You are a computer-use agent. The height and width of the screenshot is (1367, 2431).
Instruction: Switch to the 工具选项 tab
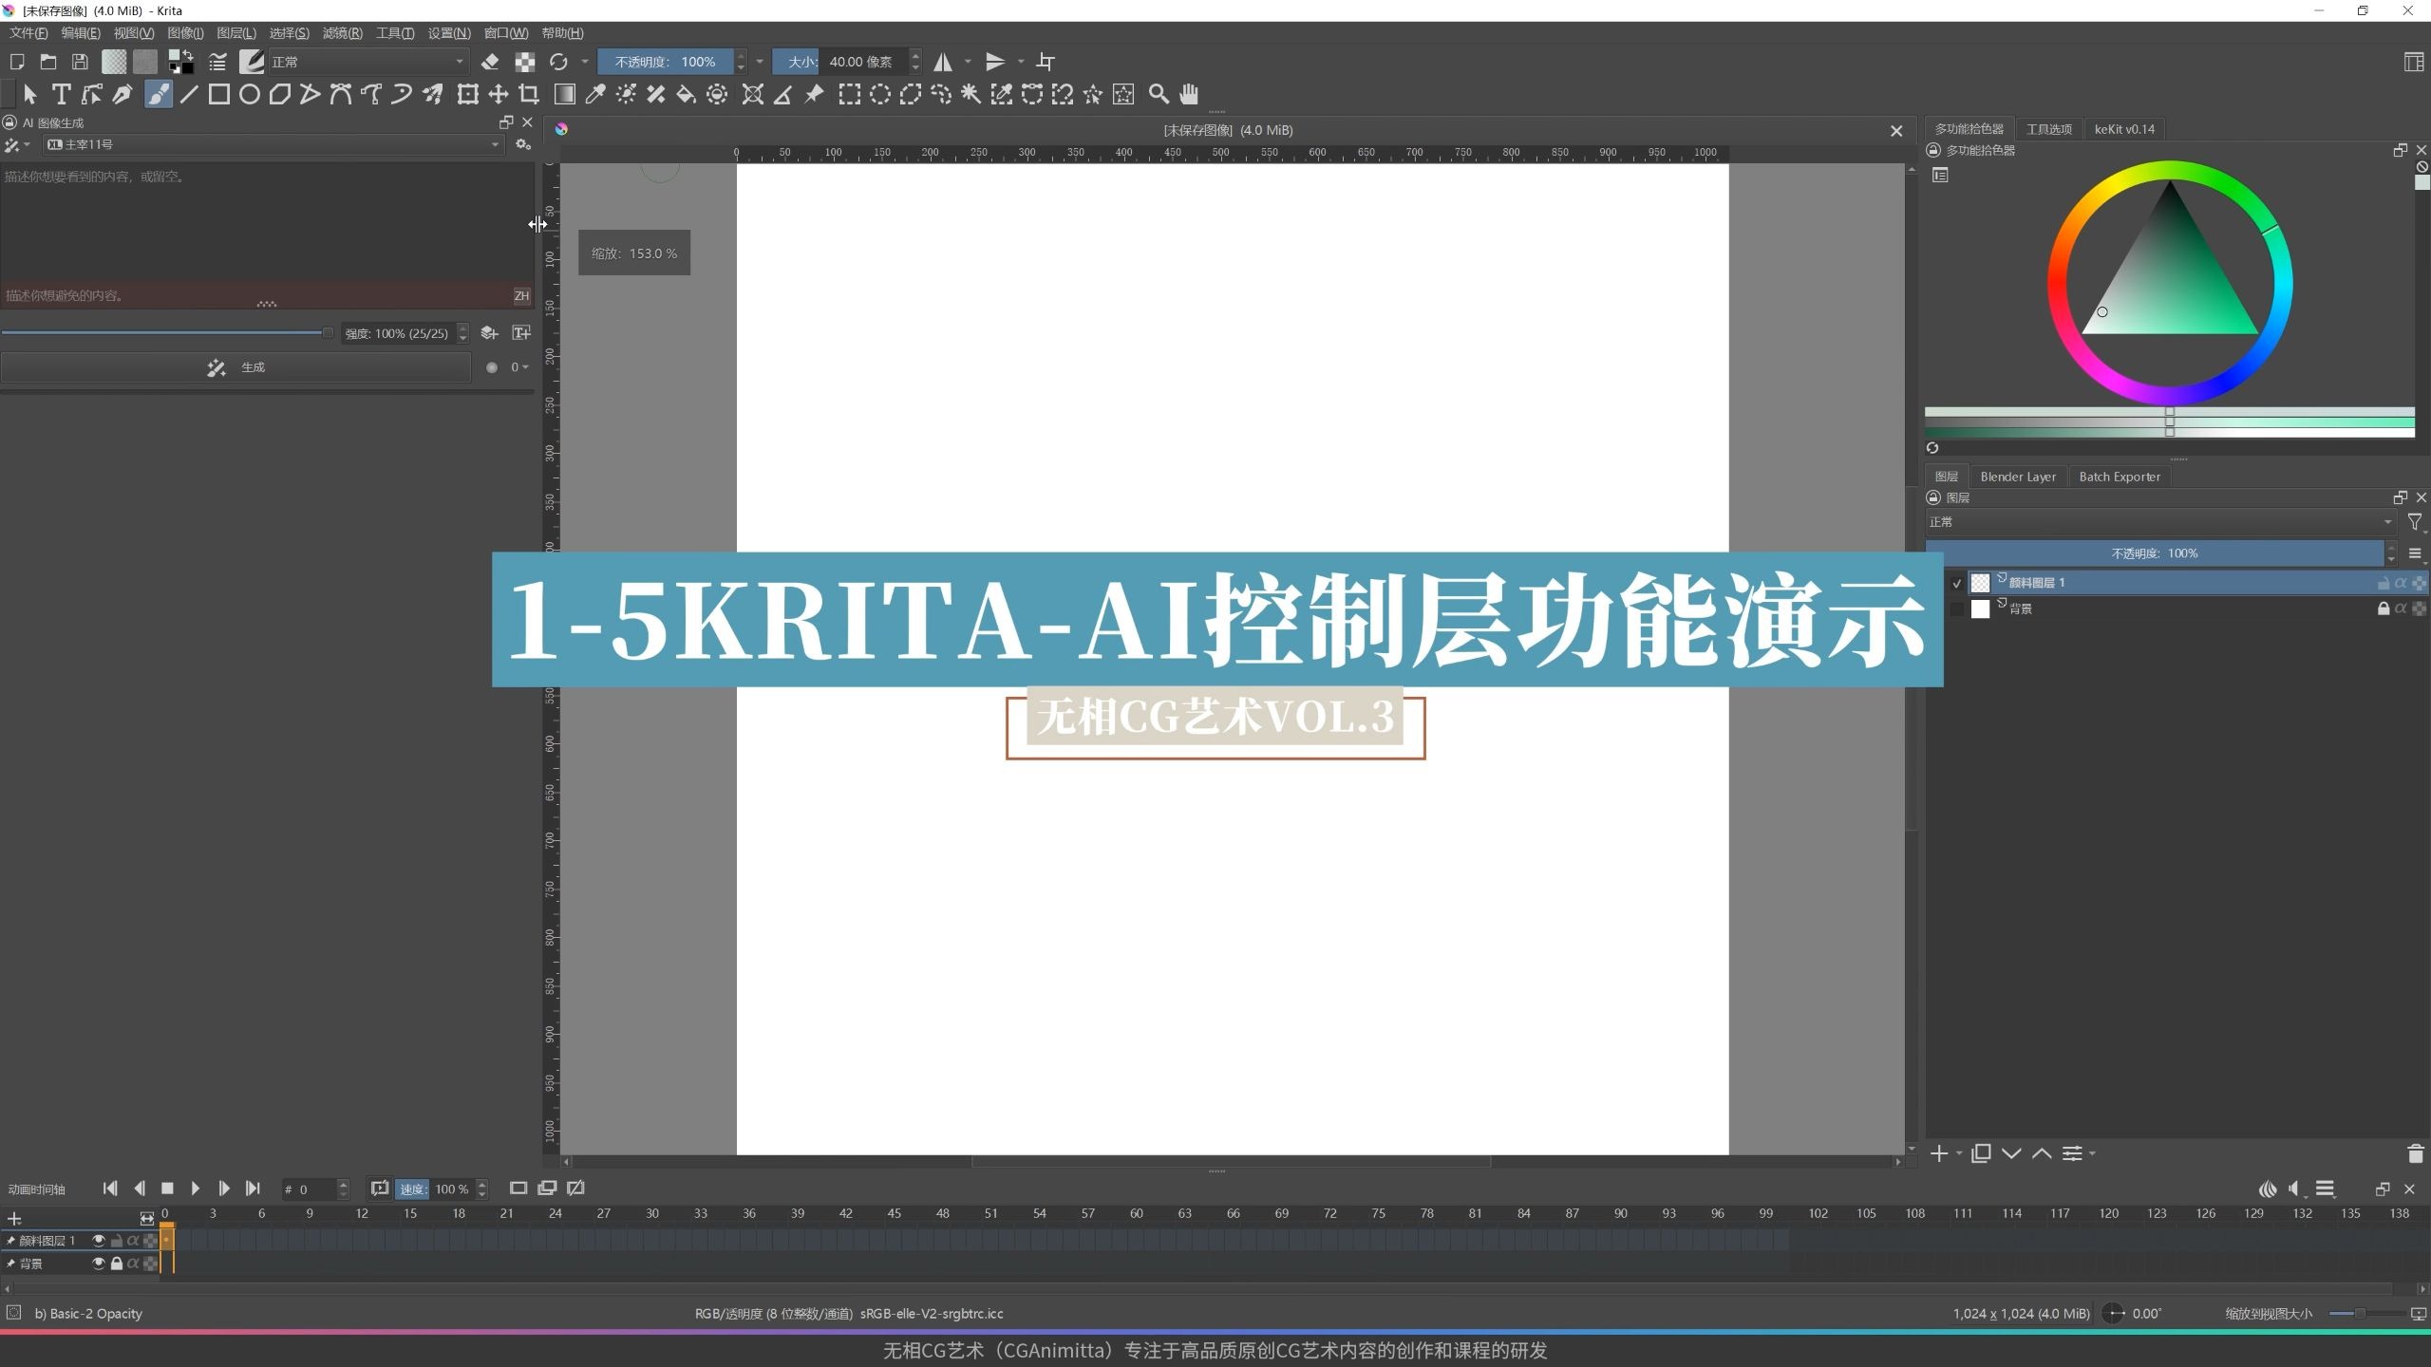(x=2048, y=129)
